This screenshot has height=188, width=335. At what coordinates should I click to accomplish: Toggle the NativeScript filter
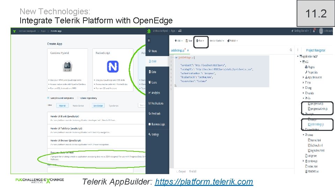coord(78,106)
